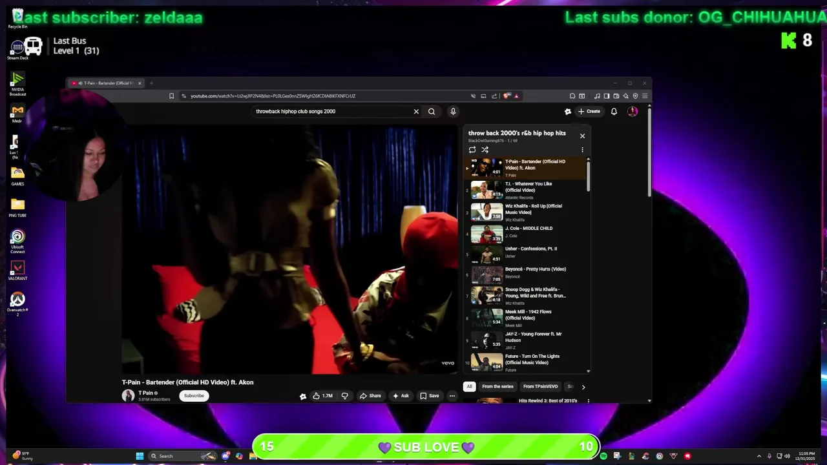Play T.I. - Whatever You Like thumbnail
Screen dimensions: 827x465
(x=487, y=191)
